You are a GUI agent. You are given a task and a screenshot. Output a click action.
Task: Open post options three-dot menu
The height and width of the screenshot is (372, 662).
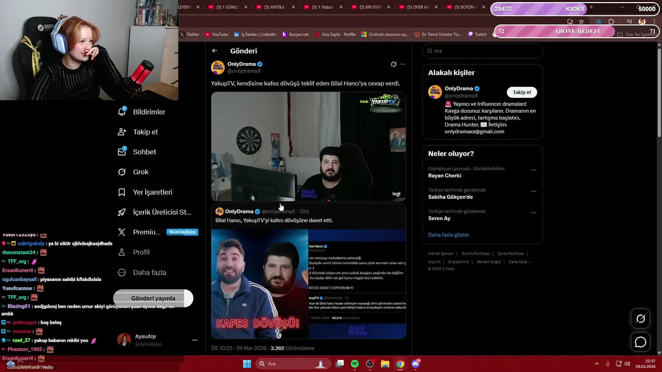tap(403, 64)
